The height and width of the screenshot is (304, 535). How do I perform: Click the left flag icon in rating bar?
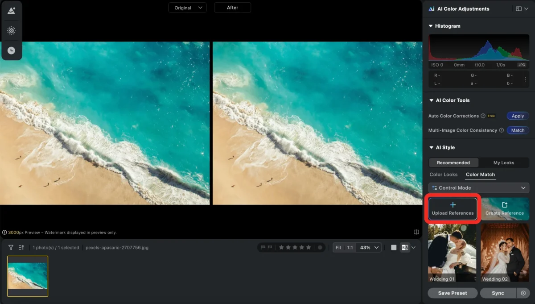(263, 247)
